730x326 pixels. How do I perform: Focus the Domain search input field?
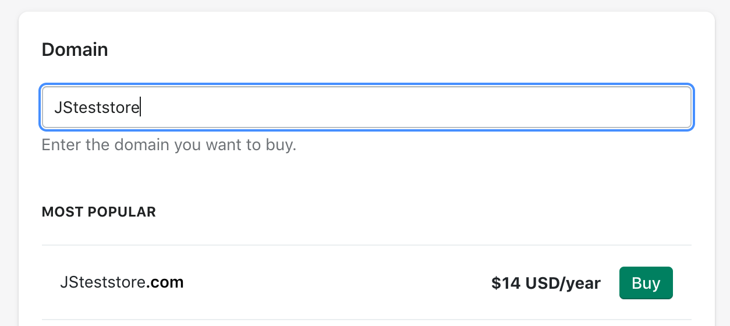(366, 108)
